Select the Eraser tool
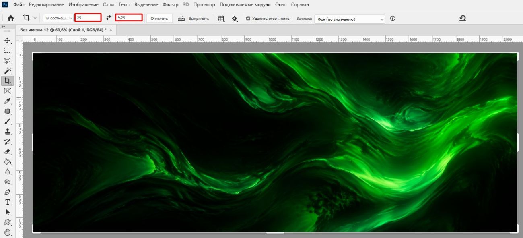 coord(7,152)
